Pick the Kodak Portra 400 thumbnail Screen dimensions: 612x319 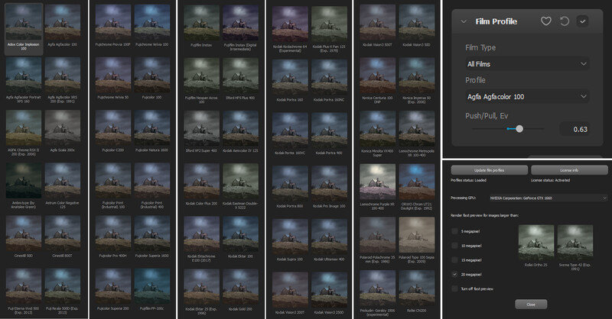click(329, 130)
